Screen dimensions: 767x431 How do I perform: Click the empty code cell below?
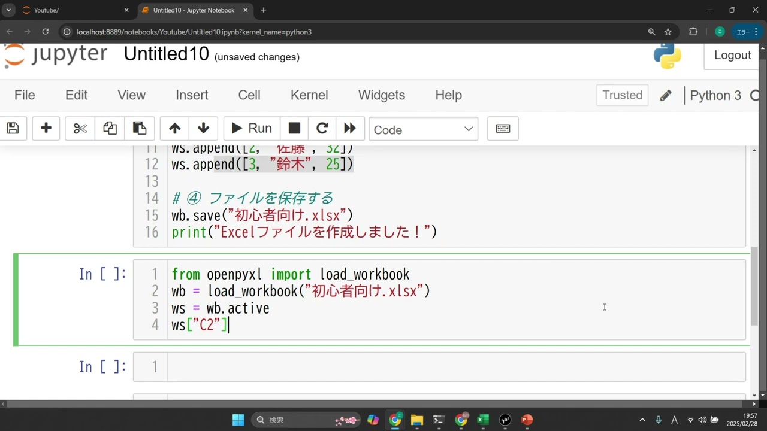(455, 367)
